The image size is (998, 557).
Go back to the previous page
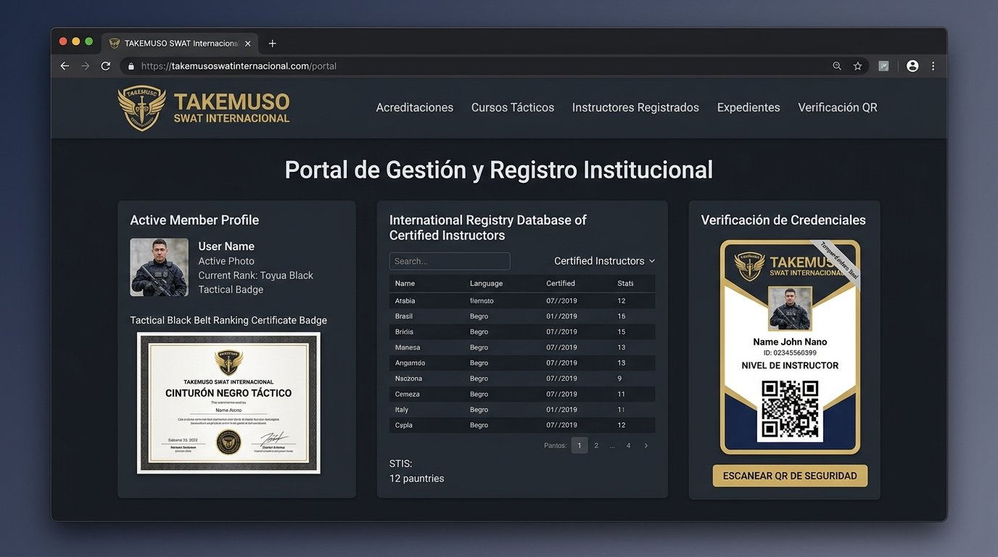coord(65,66)
